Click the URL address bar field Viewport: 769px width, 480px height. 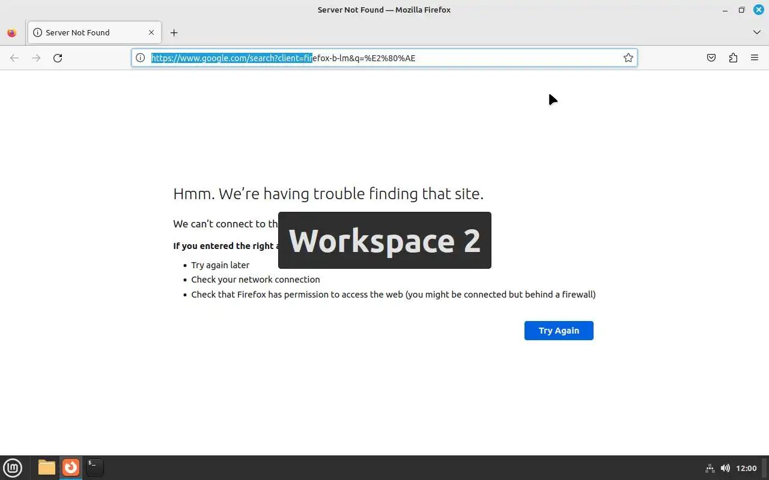(x=384, y=58)
